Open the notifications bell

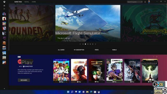pyautogui.click(x=145, y=2)
